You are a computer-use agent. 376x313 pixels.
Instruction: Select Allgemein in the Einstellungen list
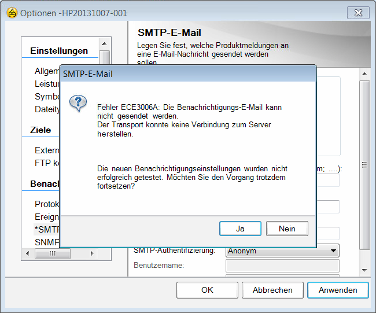click(47, 71)
